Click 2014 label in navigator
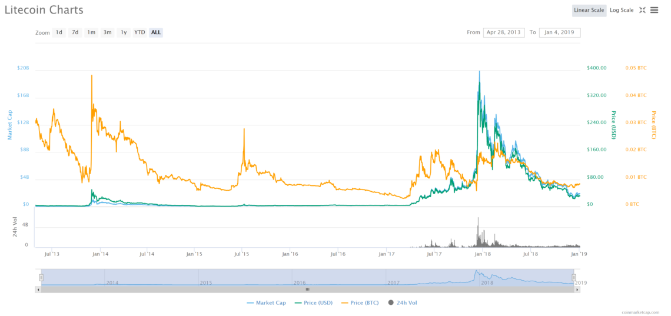This screenshot has width=671, height=316. tap(112, 282)
